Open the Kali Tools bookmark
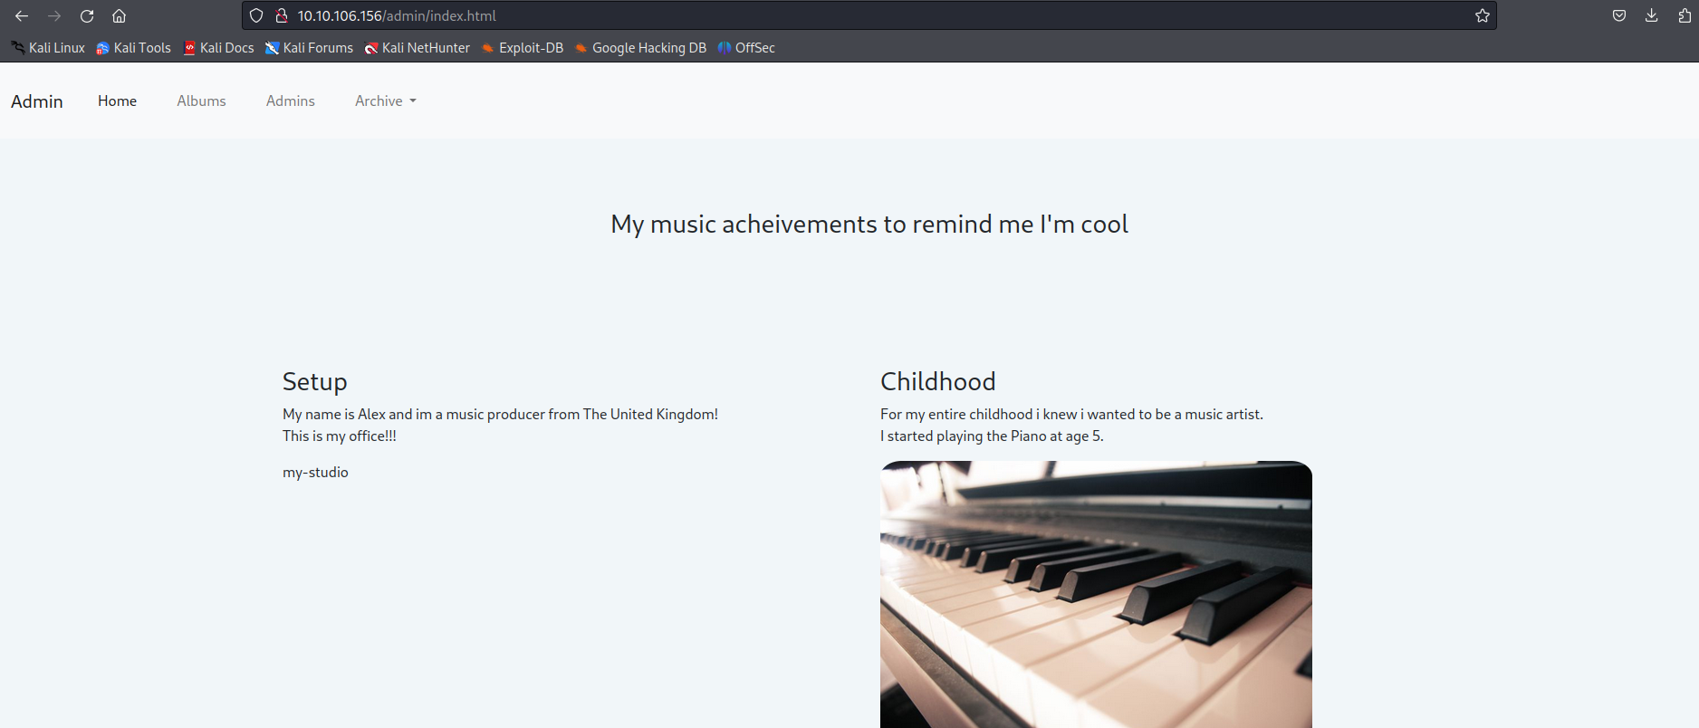Screen dimensions: 1699x728 (134, 48)
